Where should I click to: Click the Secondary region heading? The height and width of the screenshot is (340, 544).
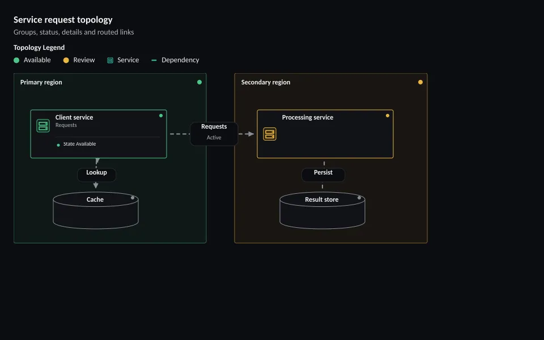266,82
